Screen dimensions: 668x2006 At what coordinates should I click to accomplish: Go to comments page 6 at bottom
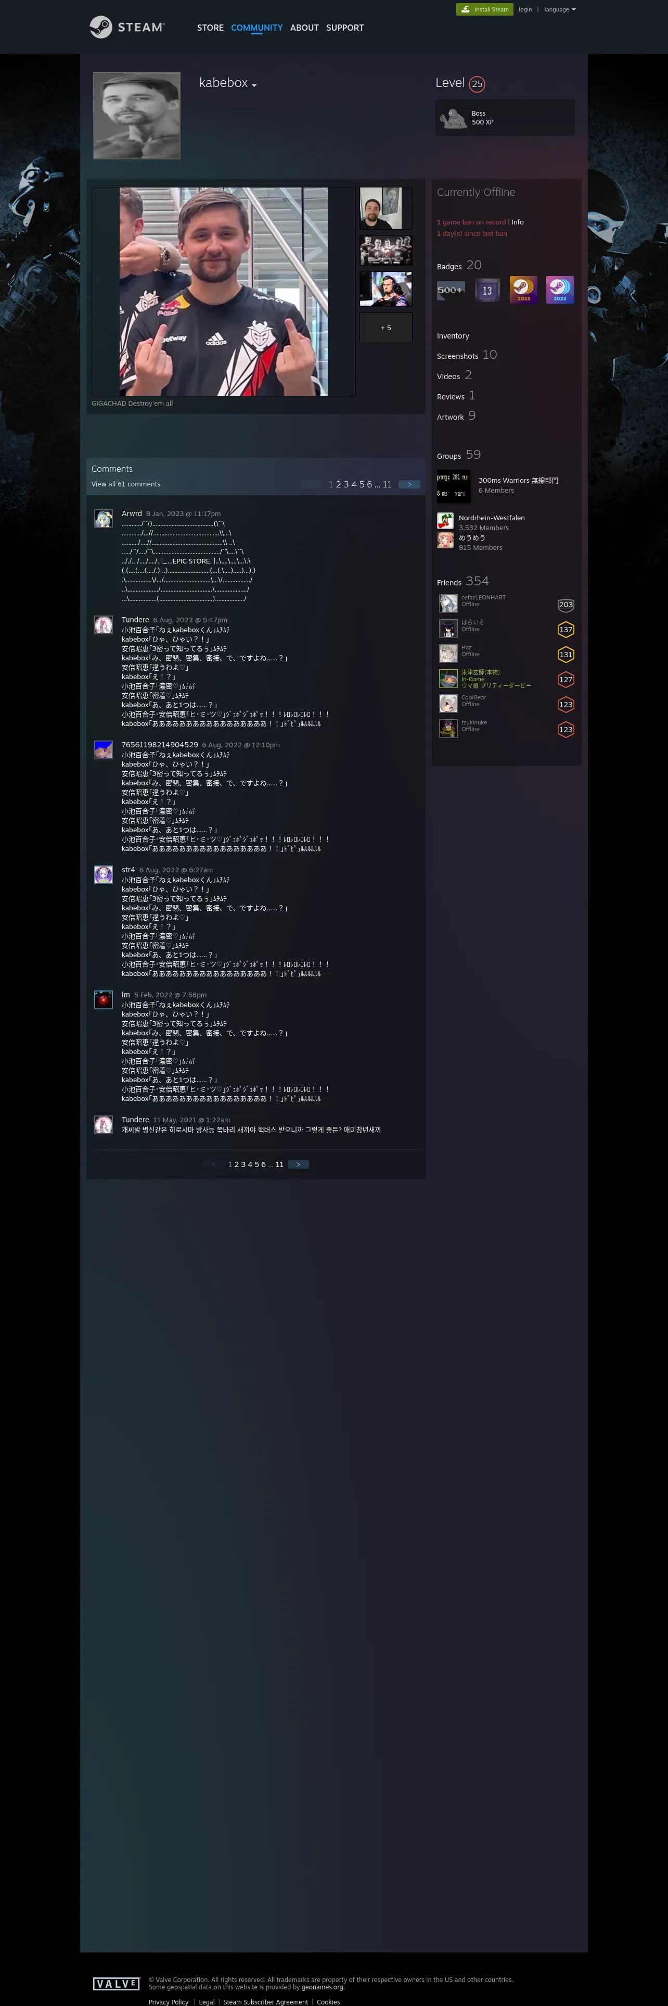[x=264, y=1164]
